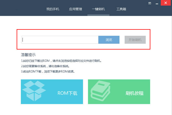
Task: Select the 一键刷机 tab
Action: [x=98, y=9]
